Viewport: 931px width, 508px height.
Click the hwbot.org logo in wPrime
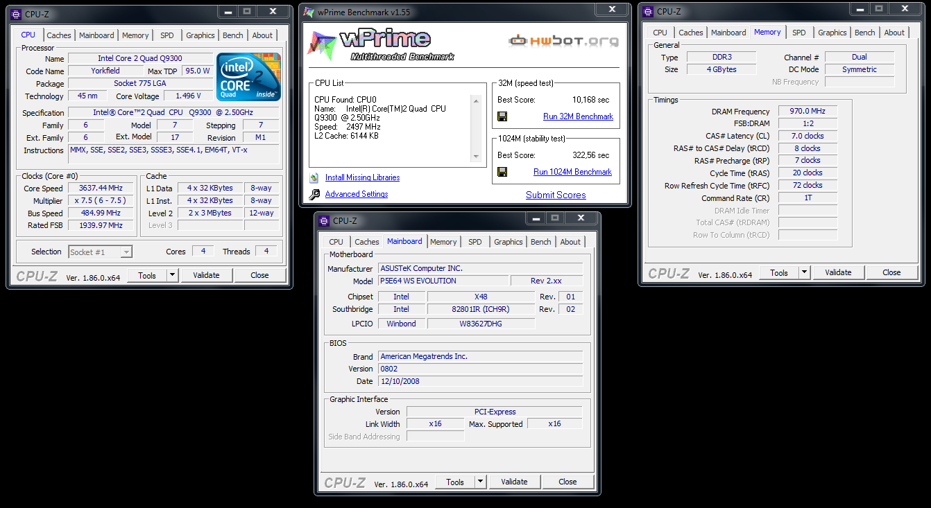(x=563, y=41)
